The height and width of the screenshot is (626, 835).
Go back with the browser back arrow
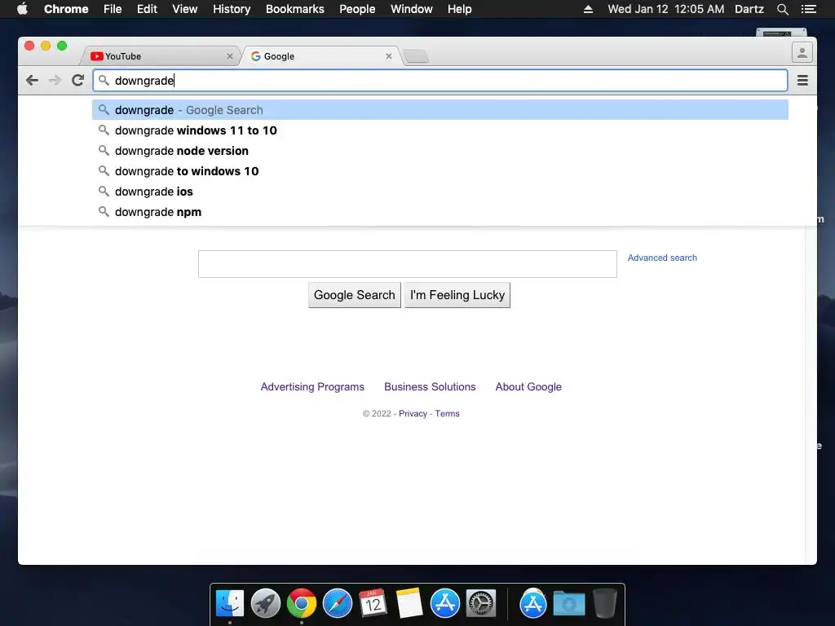tap(32, 81)
